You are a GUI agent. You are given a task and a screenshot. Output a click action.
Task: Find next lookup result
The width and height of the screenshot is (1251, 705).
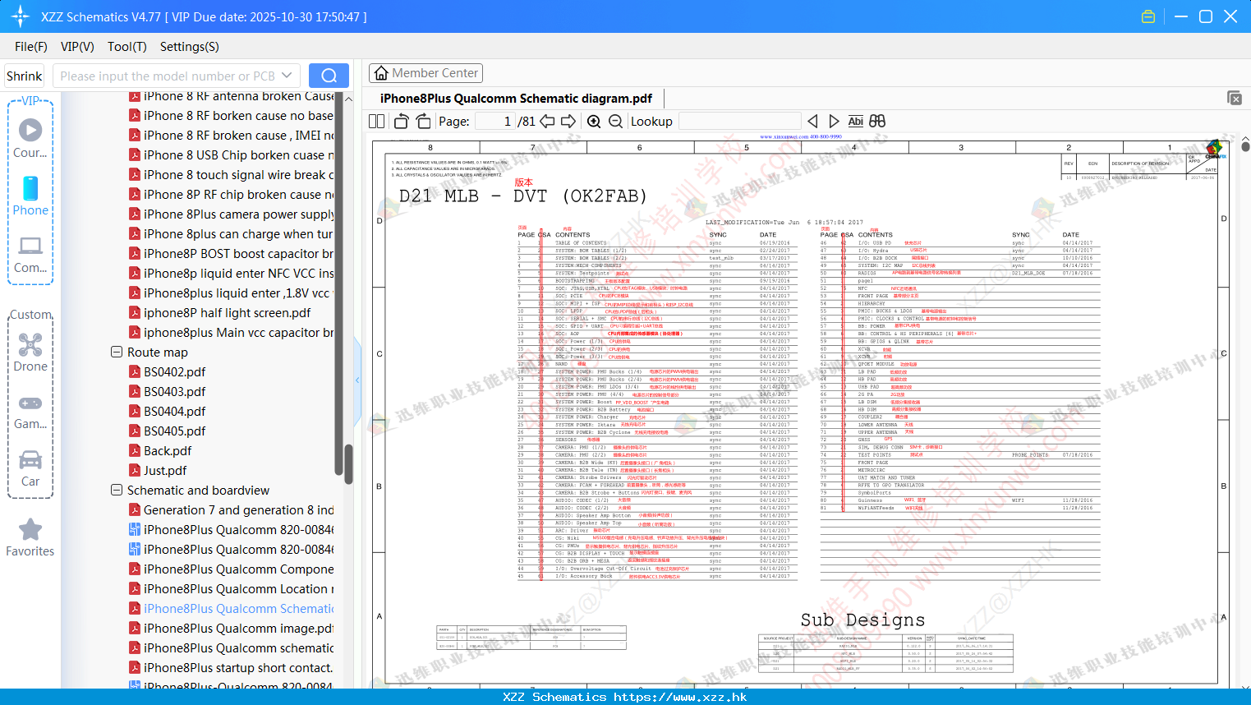(x=834, y=121)
